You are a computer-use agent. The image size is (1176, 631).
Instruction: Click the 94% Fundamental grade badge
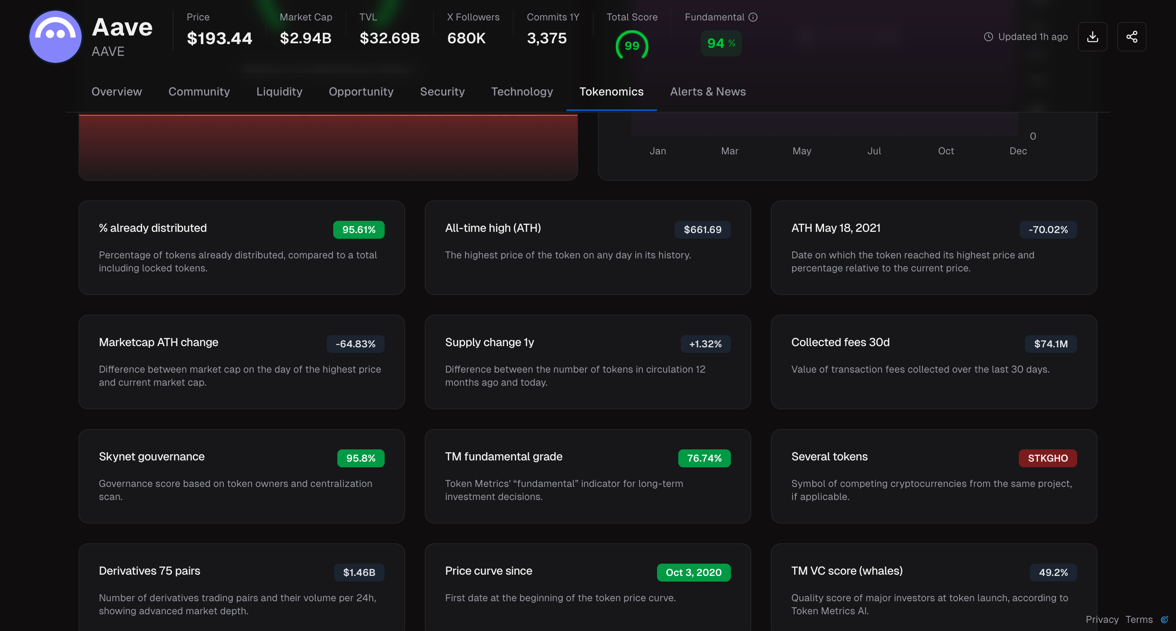tap(720, 43)
